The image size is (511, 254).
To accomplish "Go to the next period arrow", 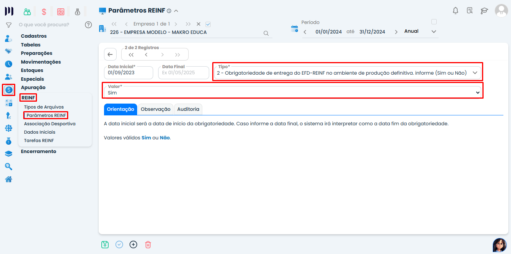I will (x=396, y=32).
